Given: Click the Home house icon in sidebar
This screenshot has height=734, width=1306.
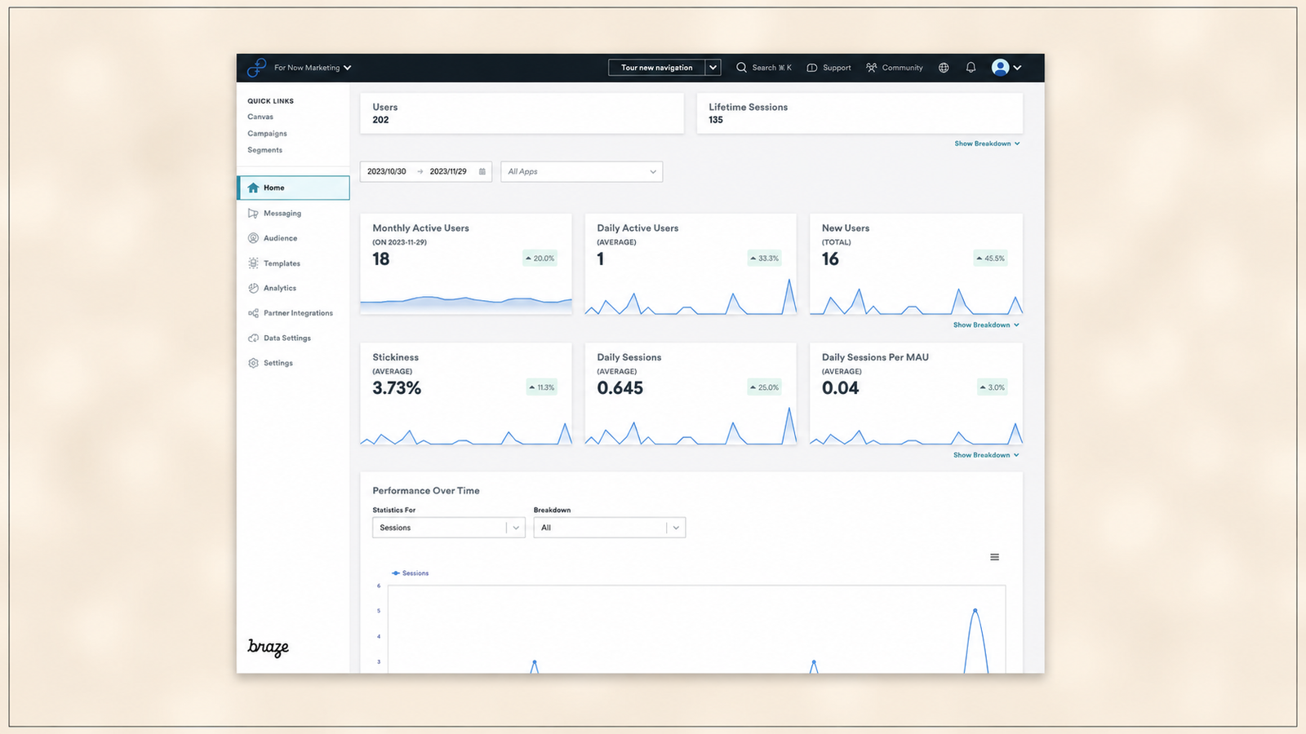Looking at the screenshot, I should click(x=253, y=188).
